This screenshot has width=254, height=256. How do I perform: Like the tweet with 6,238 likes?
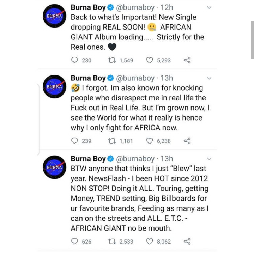tap(150, 141)
